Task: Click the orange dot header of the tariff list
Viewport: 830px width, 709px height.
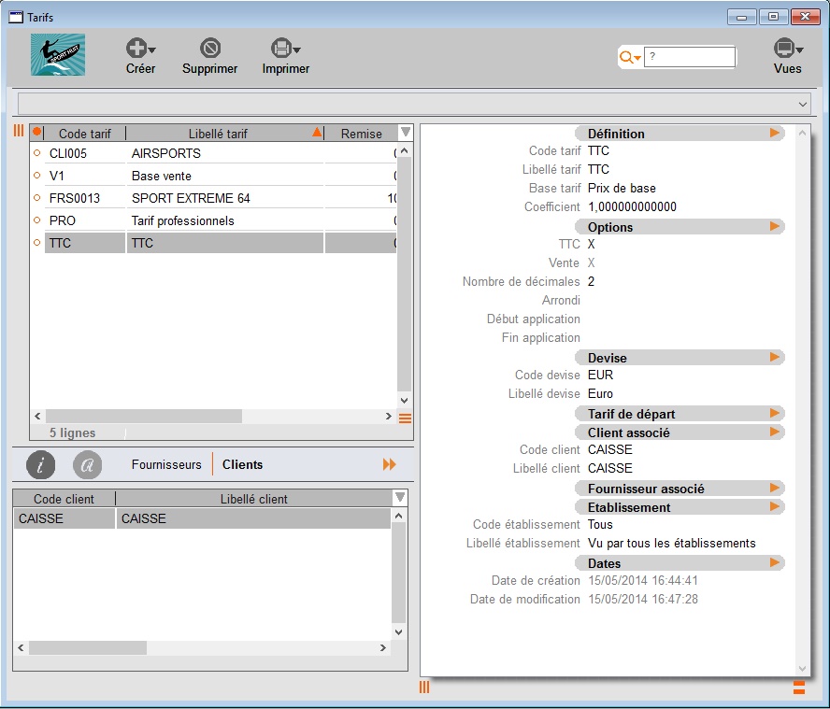Action: 36,132
